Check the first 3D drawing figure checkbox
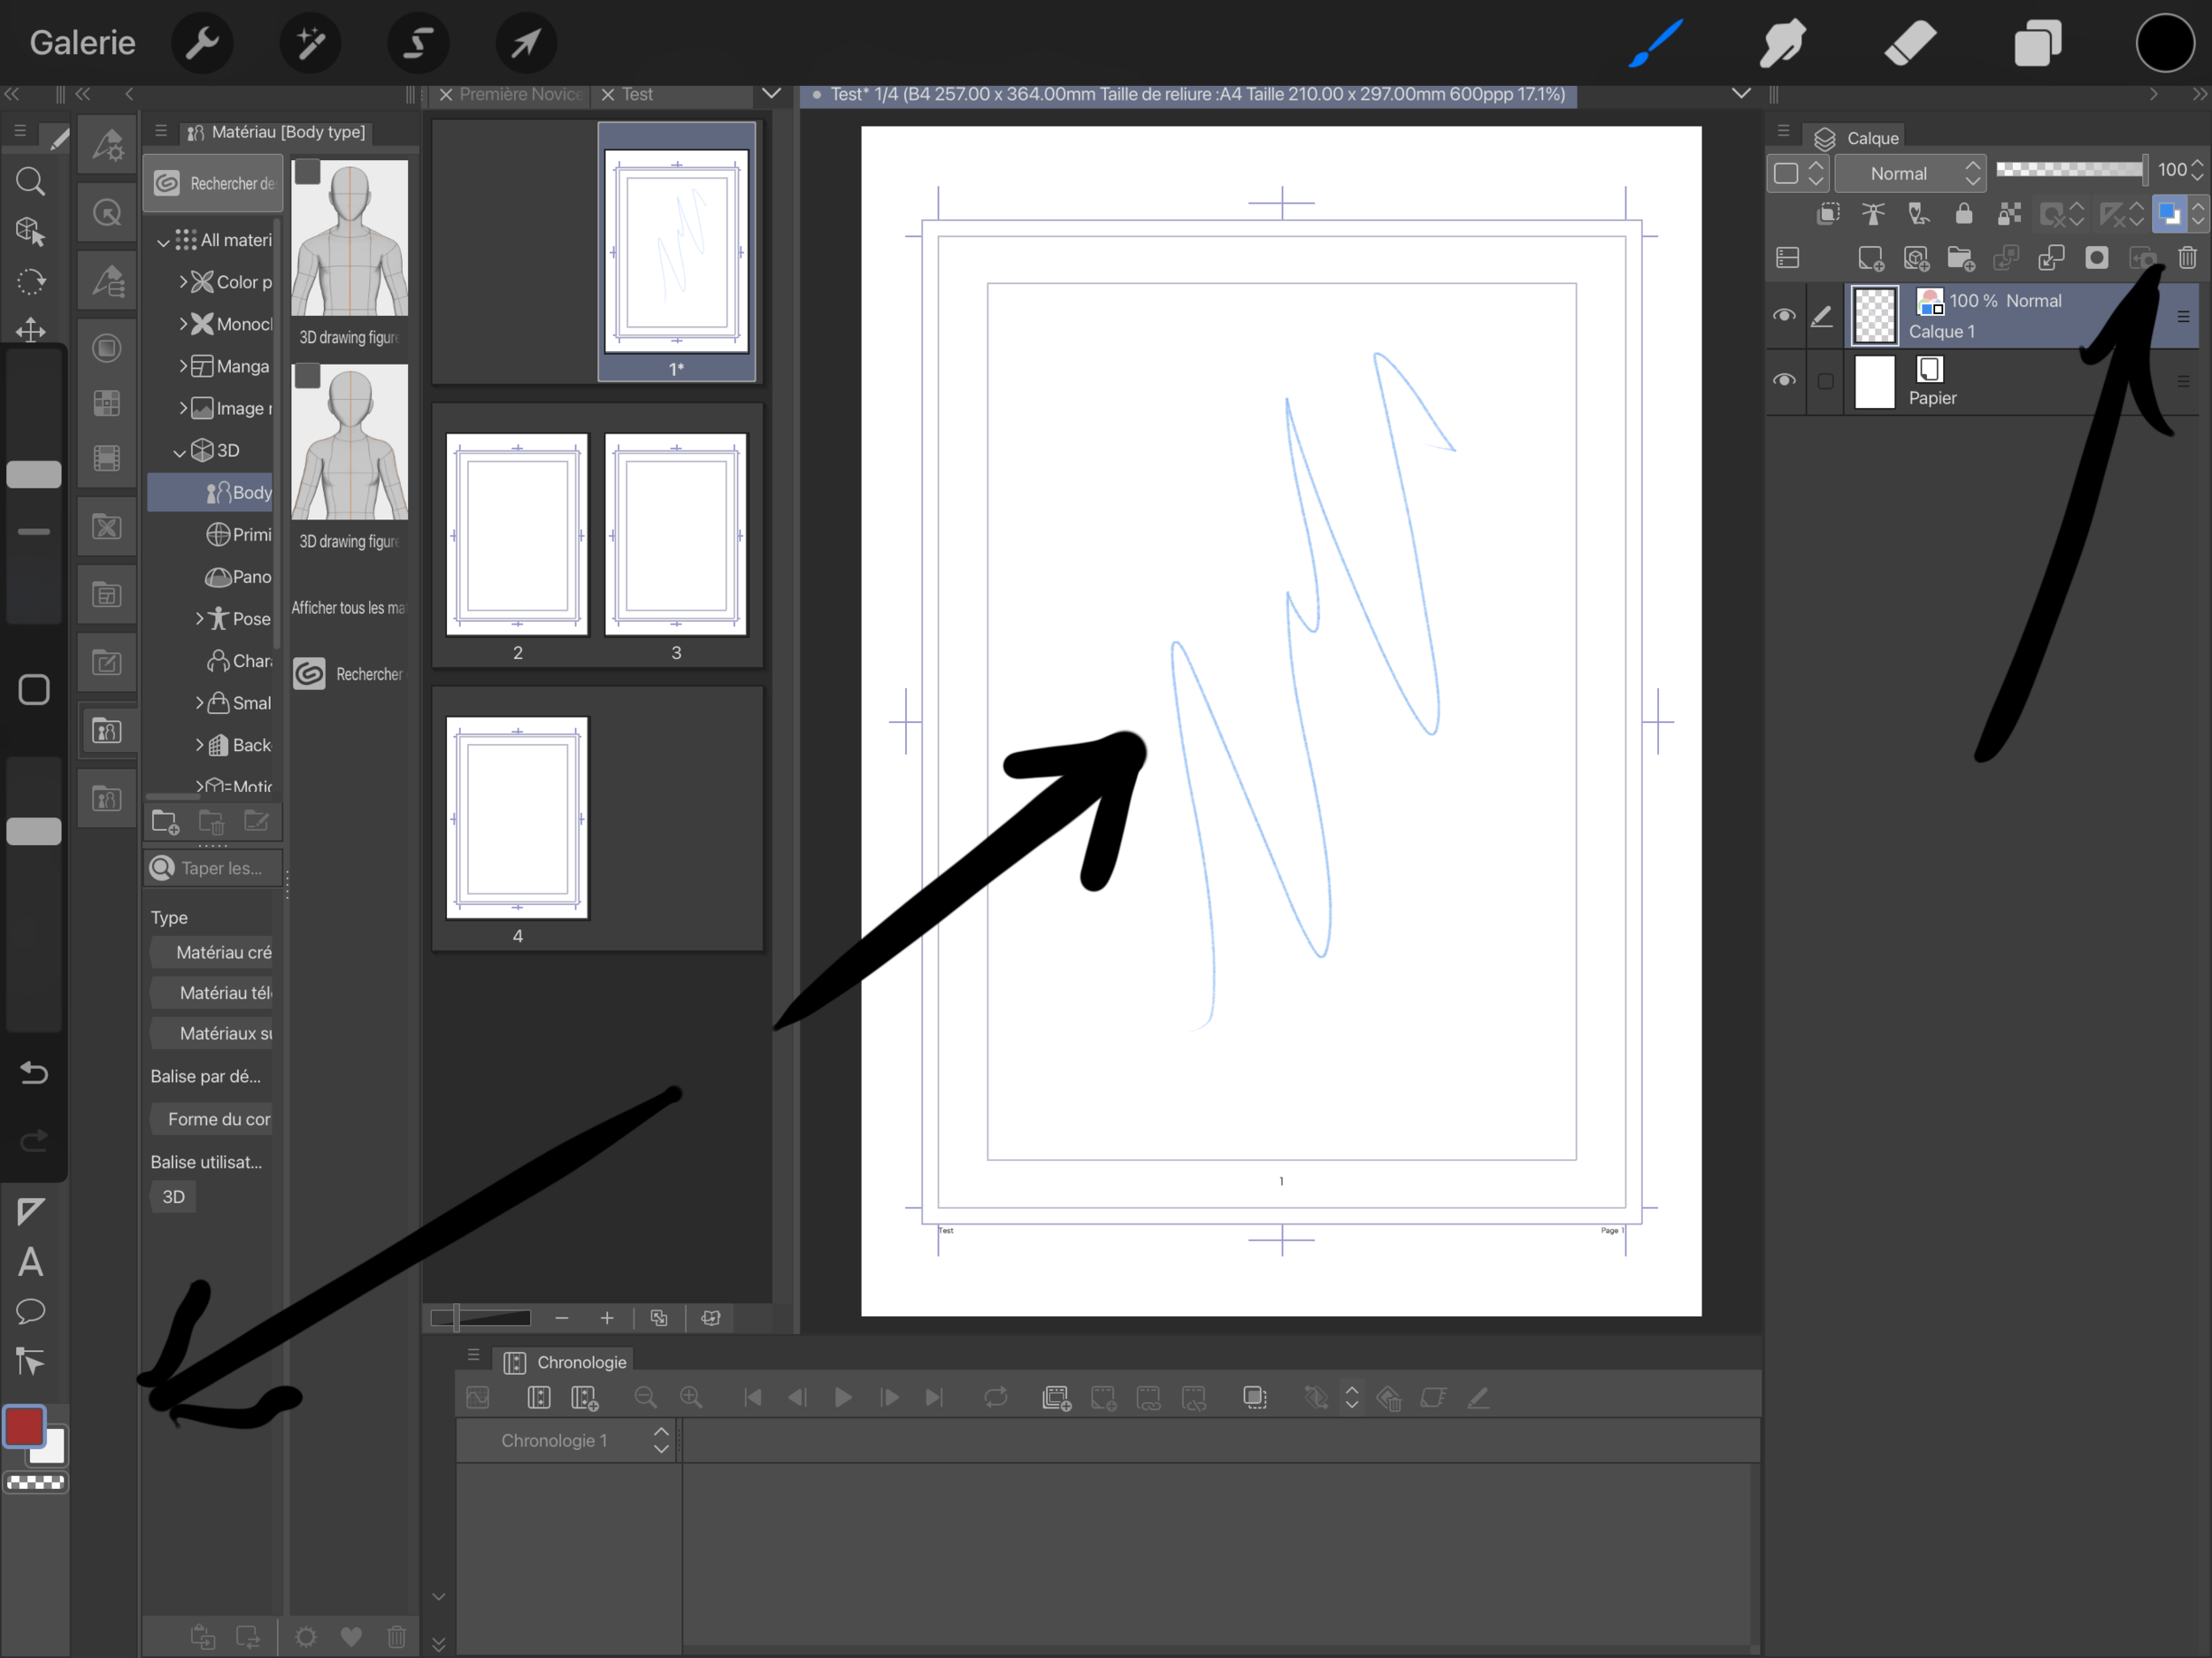 click(307, 173)
